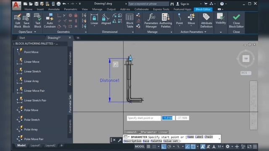Open the Parameters Manager
This screenshot has height=151, width=269.
(x=151, y=21)
